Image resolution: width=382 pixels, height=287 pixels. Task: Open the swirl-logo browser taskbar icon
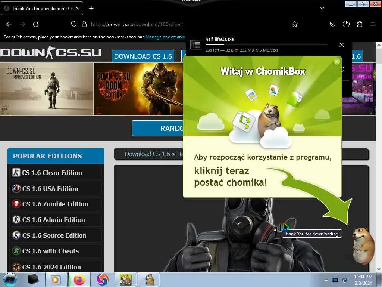point(102,280)
